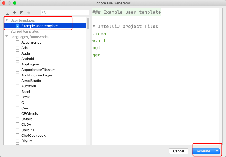Click the Expand All toolbar icon
226x157 pixels.
coord(7,13)
